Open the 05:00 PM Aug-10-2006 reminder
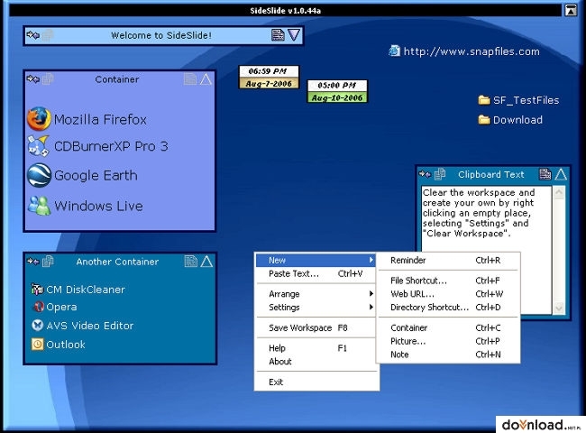Image resolution: width=586 pixels, height=433 pixels. (x=337, y=91)
